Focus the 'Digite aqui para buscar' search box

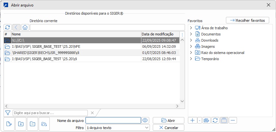50,113
